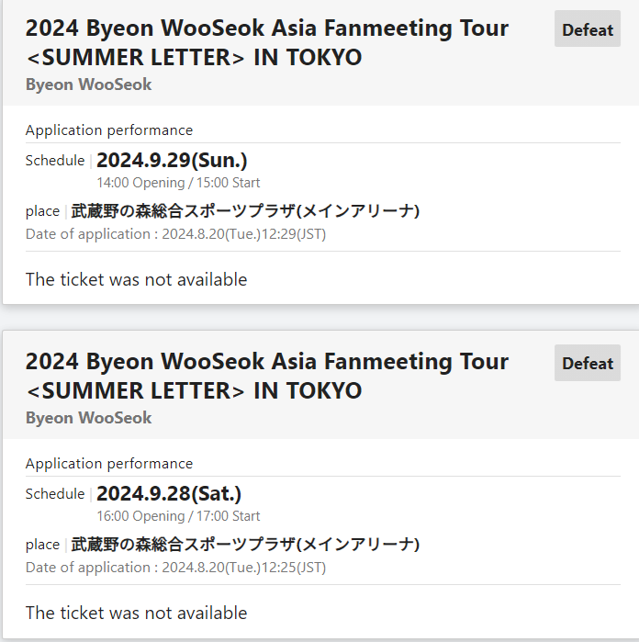Viewport: 639px width, 642px height.
Task: Click the 2024.9.29(Sun.) schedule date
Action: (172, 160)
